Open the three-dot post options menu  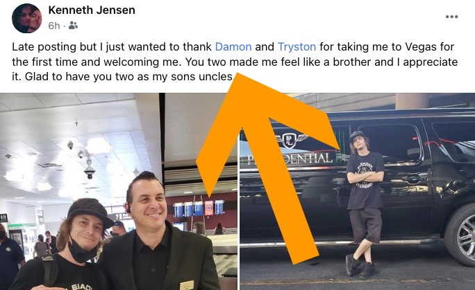click(451, 17)
